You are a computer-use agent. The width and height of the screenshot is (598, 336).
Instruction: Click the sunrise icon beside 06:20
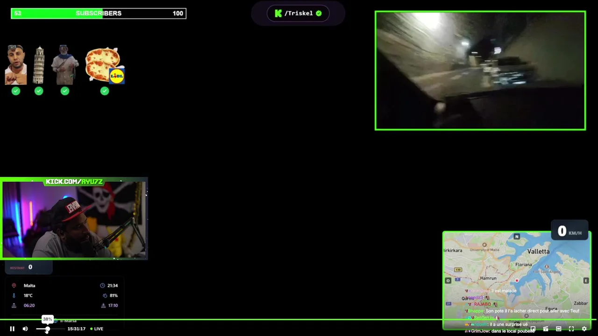(x=14, y=306)
